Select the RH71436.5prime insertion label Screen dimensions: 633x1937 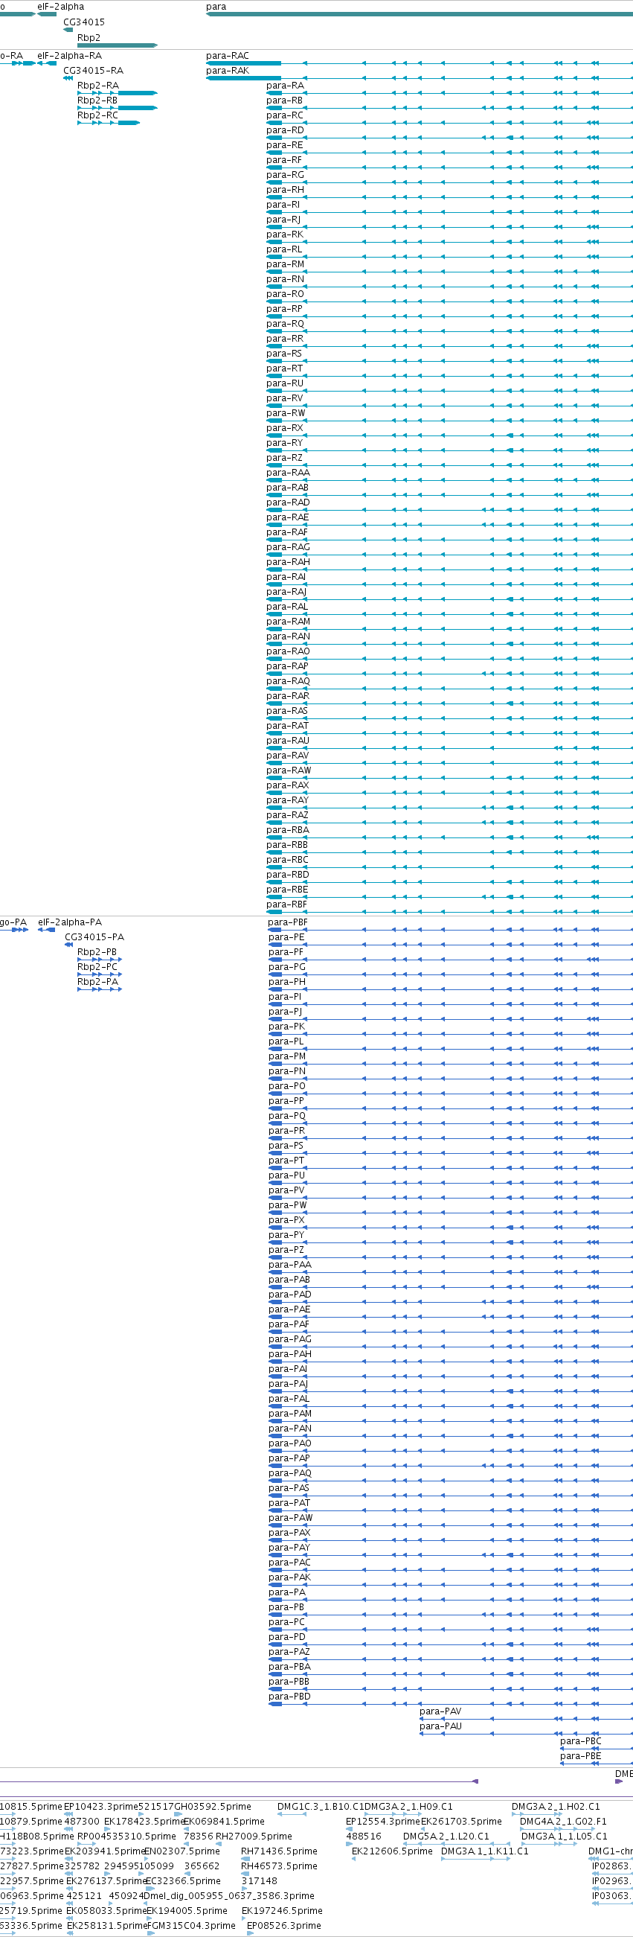point(279,1851)
